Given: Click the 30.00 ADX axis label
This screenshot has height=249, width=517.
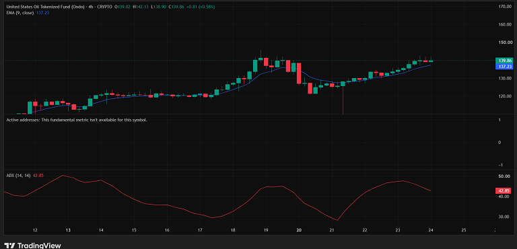Looking at the screenshot, I should (x=504, y=217).
